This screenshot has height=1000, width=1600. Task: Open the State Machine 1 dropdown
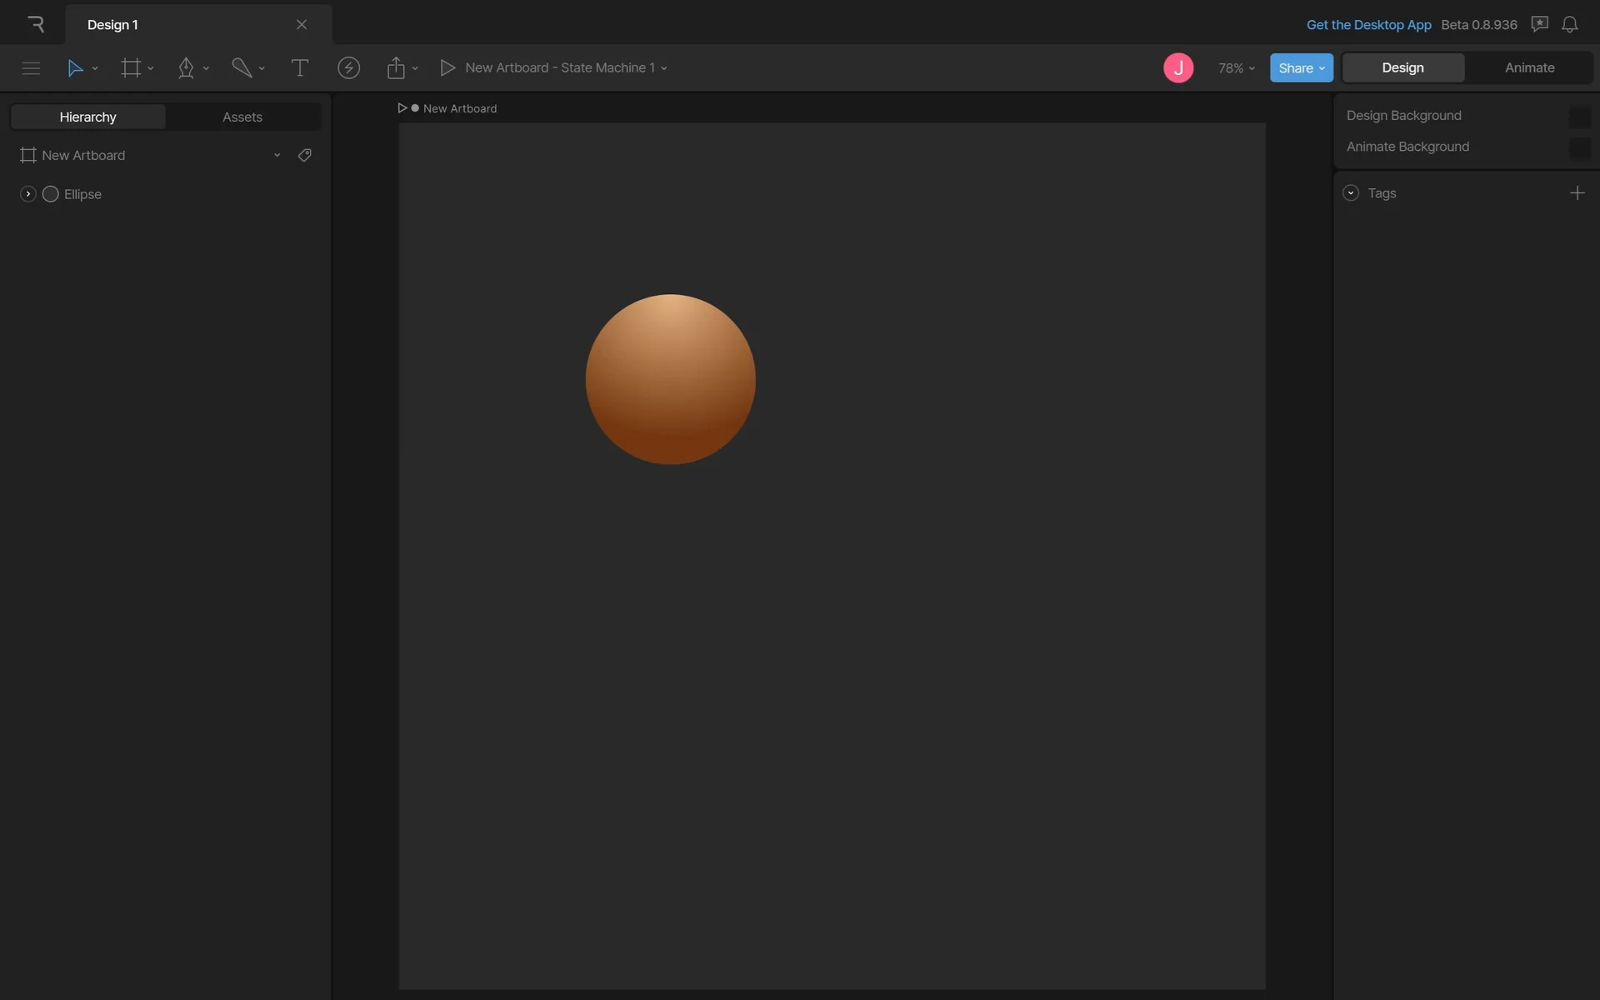[664, 68]
